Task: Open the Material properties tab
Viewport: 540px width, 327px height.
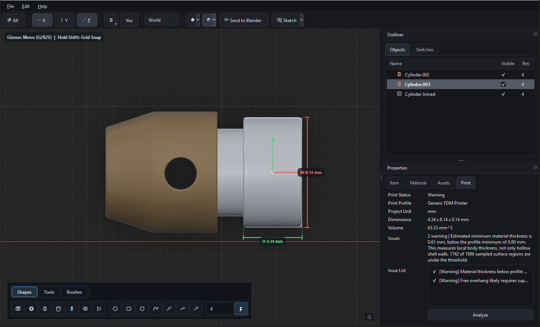Action: (418, 183)
